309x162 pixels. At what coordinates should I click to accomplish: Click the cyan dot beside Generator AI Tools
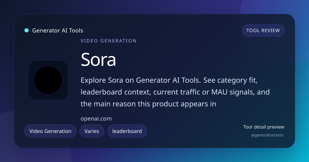(x=27, y=30)
